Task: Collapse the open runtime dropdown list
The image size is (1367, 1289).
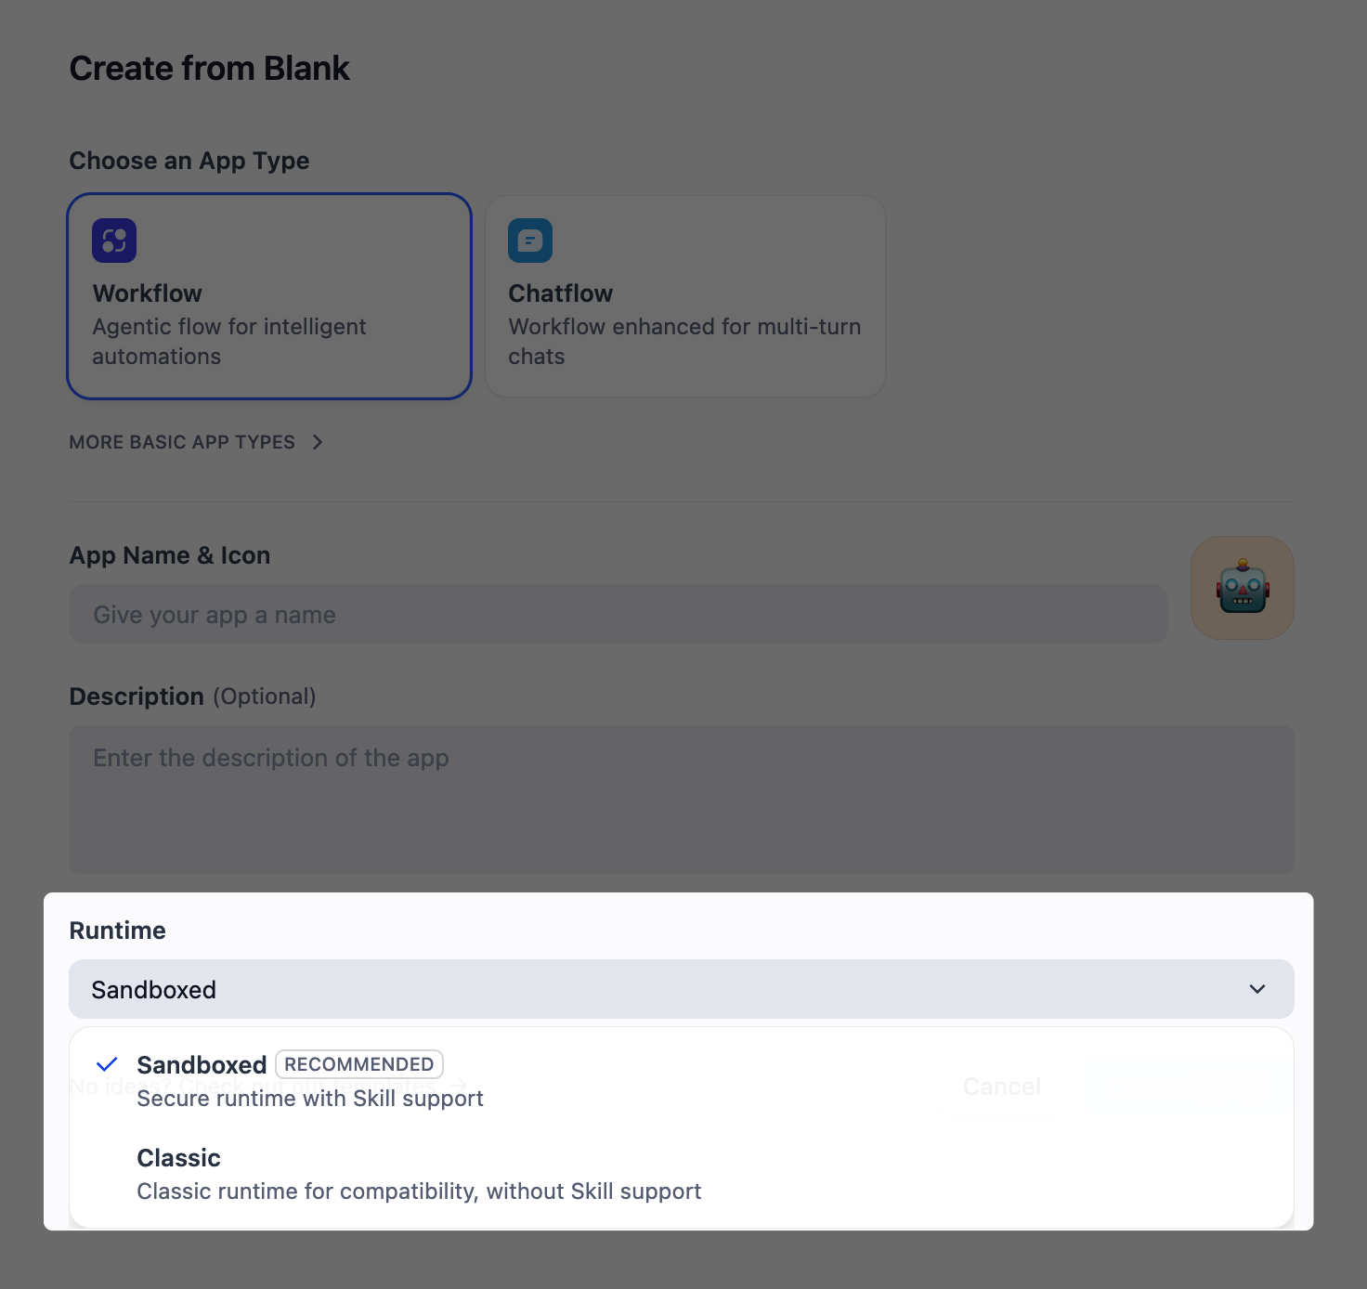Action: coord(1258,989)
